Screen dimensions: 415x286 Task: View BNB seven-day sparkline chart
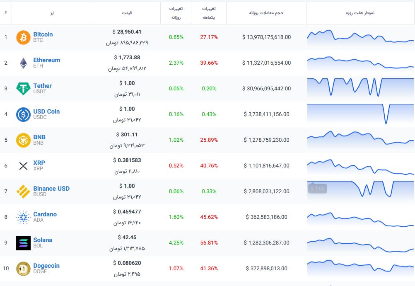(x=360, y=139)
